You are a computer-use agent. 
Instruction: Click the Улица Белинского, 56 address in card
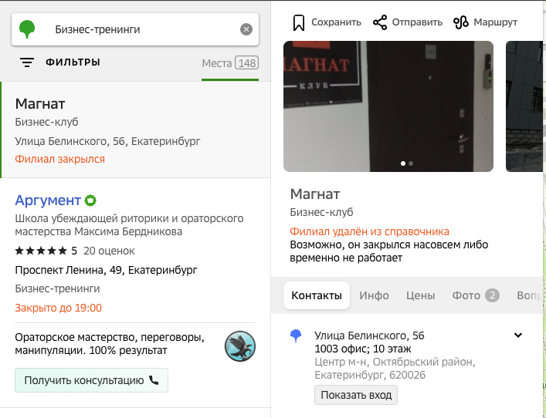click(369, 335)
